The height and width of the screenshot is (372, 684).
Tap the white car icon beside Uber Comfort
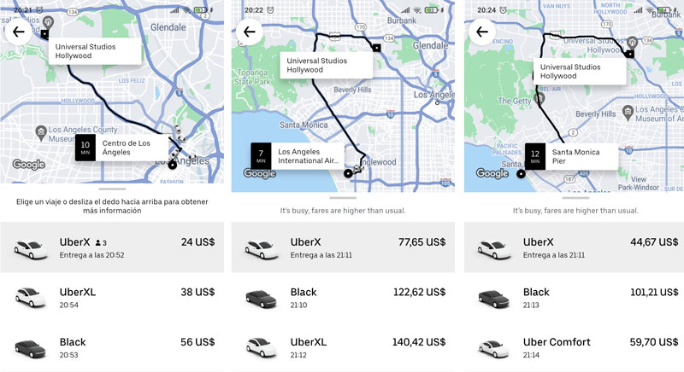coord(494,347)
